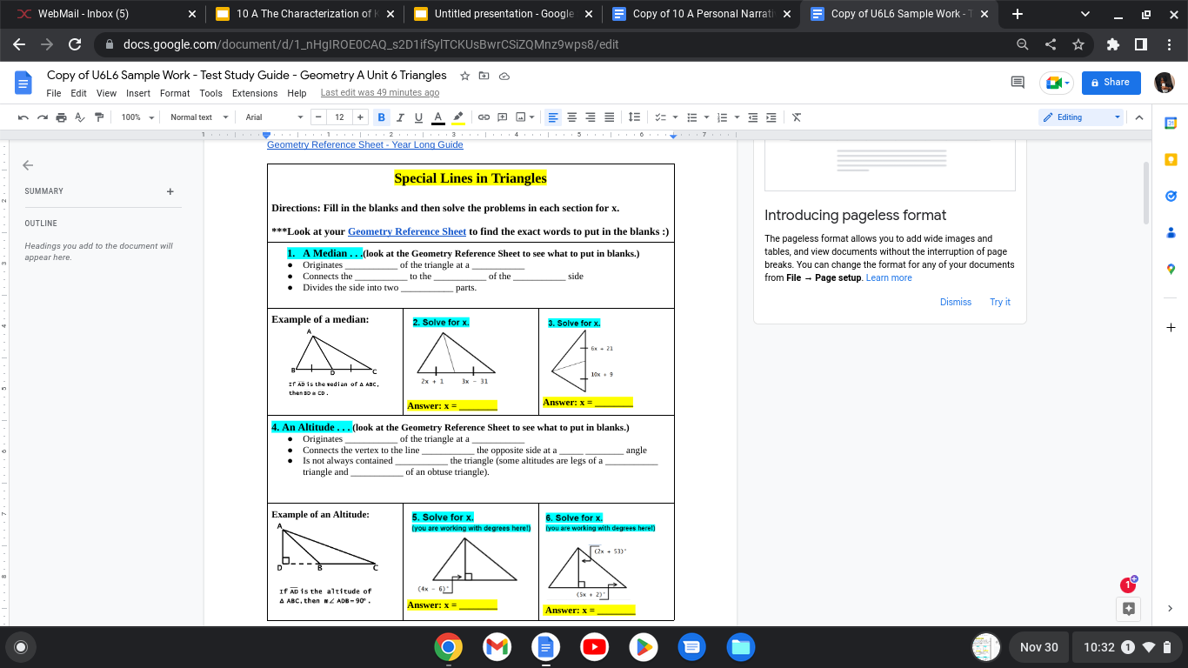The height and width of the screenshot is (668, 1188).
Task: View the last edit version history
Action: pos(380,93)
